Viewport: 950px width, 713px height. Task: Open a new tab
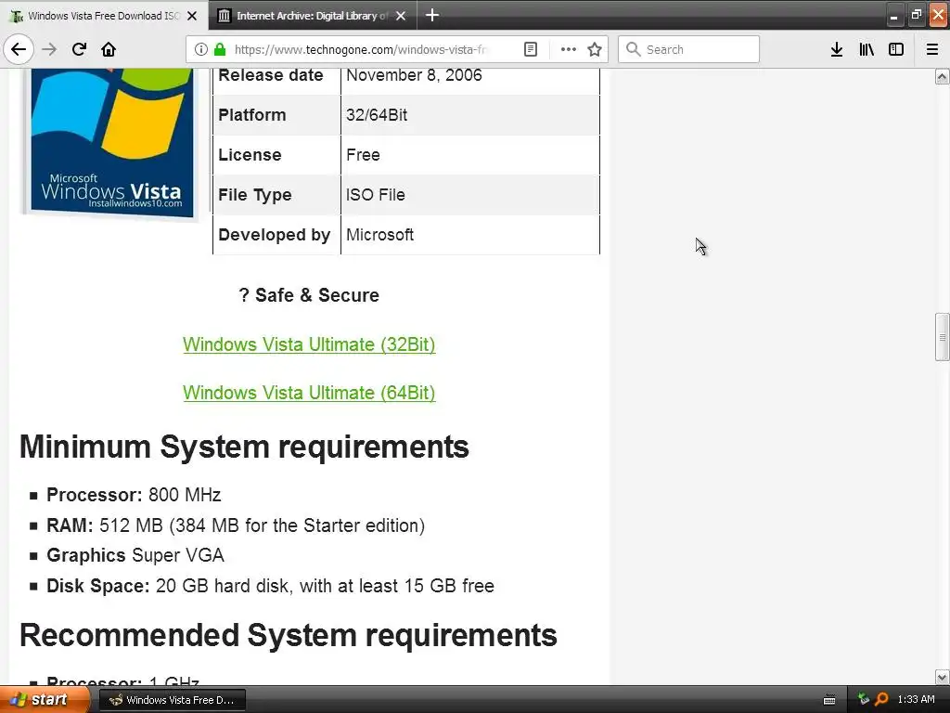(432, 15)
